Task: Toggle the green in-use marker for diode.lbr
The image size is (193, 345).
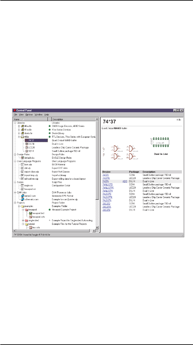Action: [50, 133]
